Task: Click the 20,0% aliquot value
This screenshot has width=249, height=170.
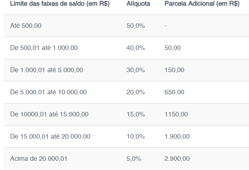Action: (135, 92)
